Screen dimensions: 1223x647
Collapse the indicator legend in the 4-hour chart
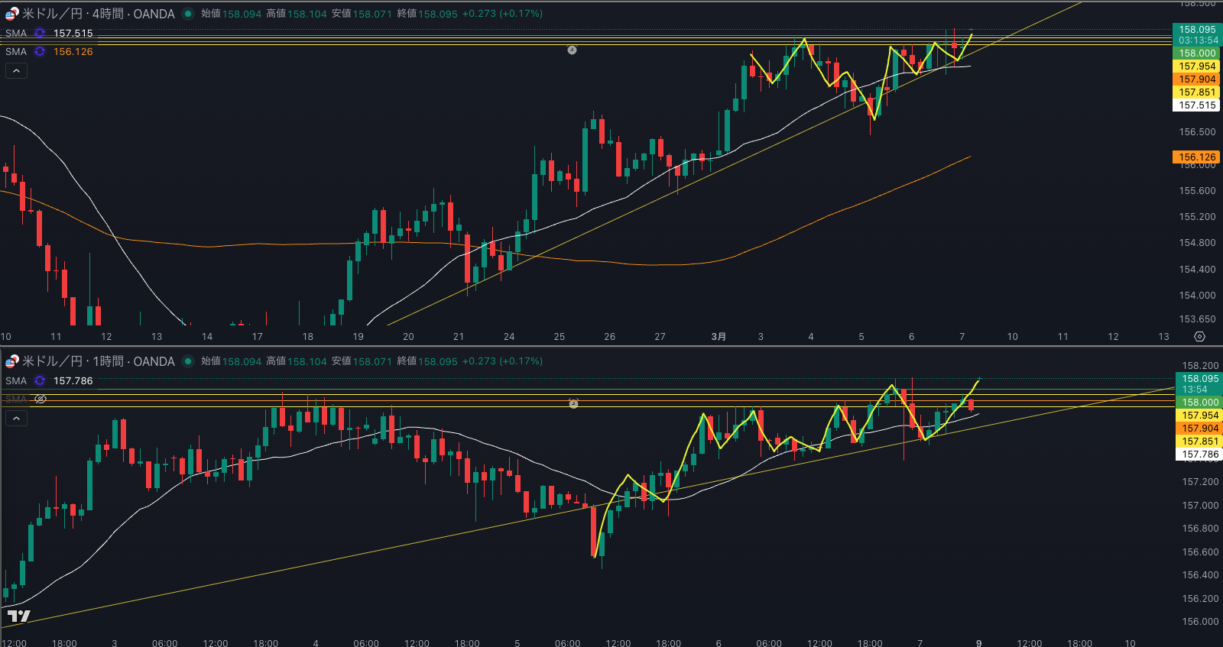click(16, 71)
